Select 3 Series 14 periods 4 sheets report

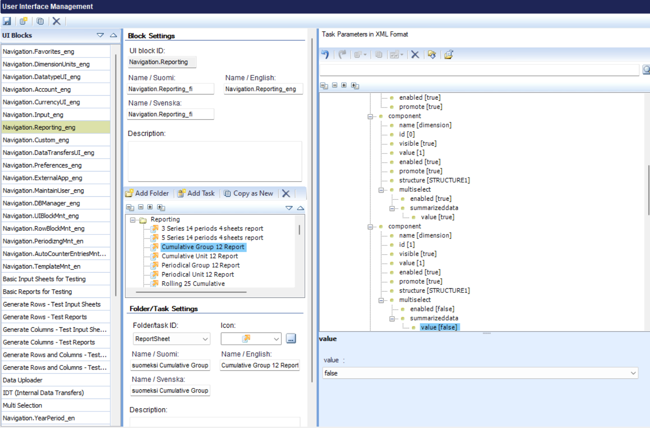[212, 228]
